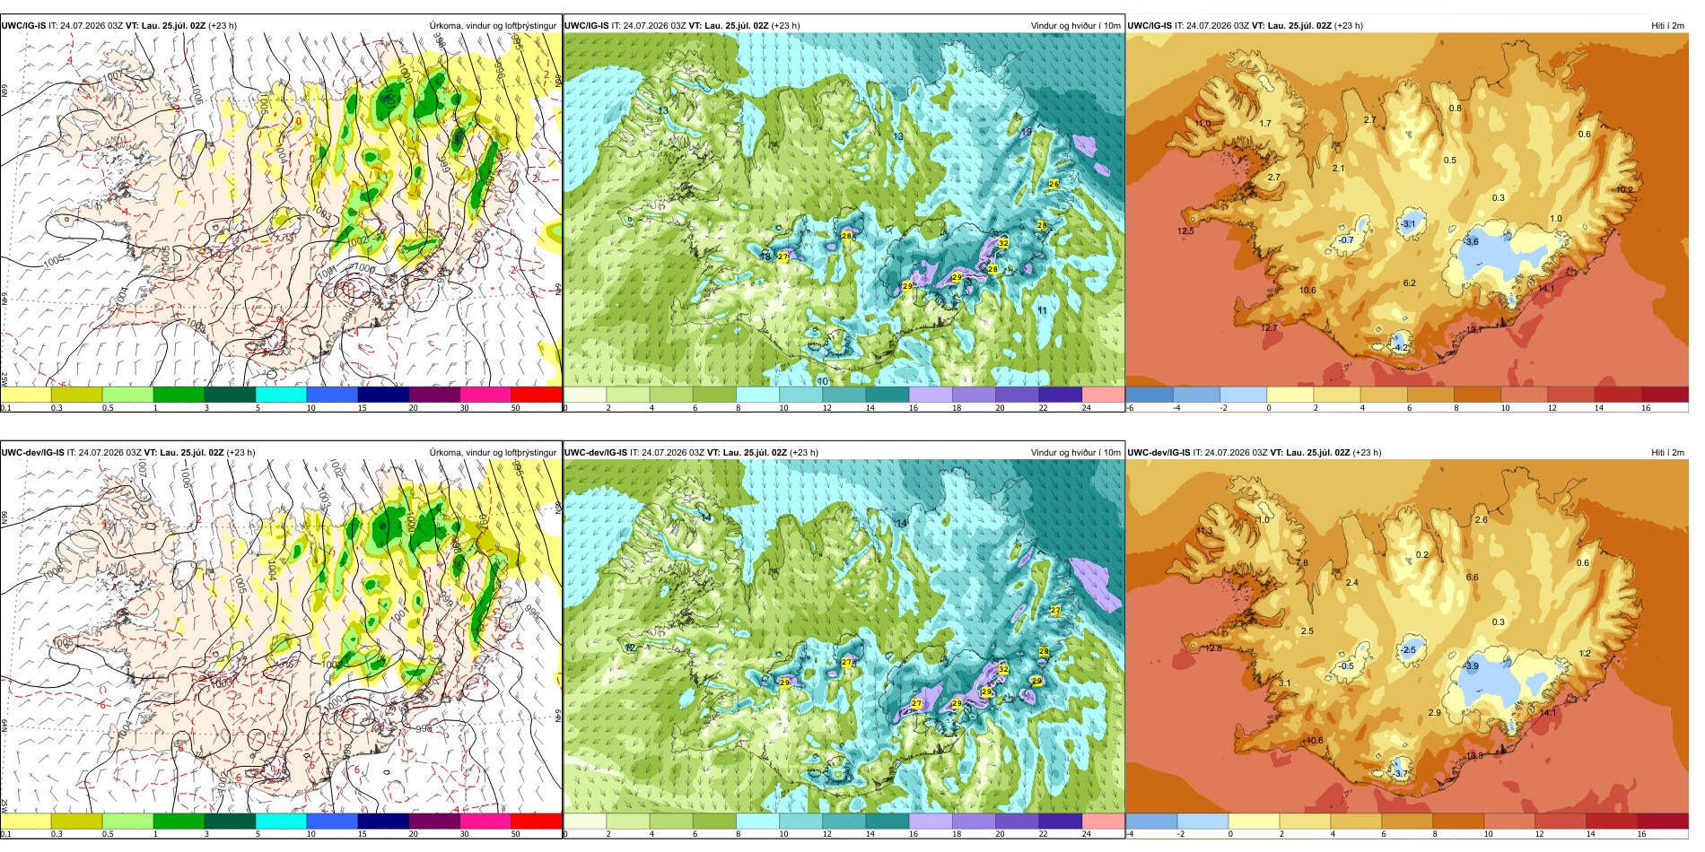1705x852 pixels.
Task: Click 'Úrkoma, vindur og loftþrýstingur' label in top row
Action: [493, 25]
